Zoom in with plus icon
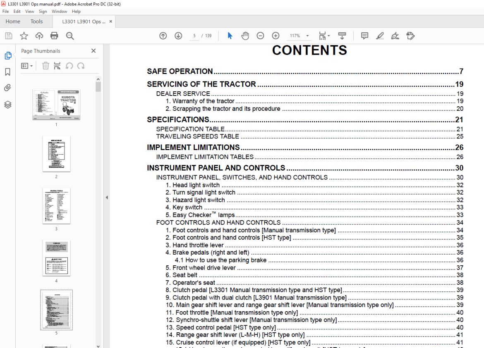The image size is (484, 348). coord(276,36)
